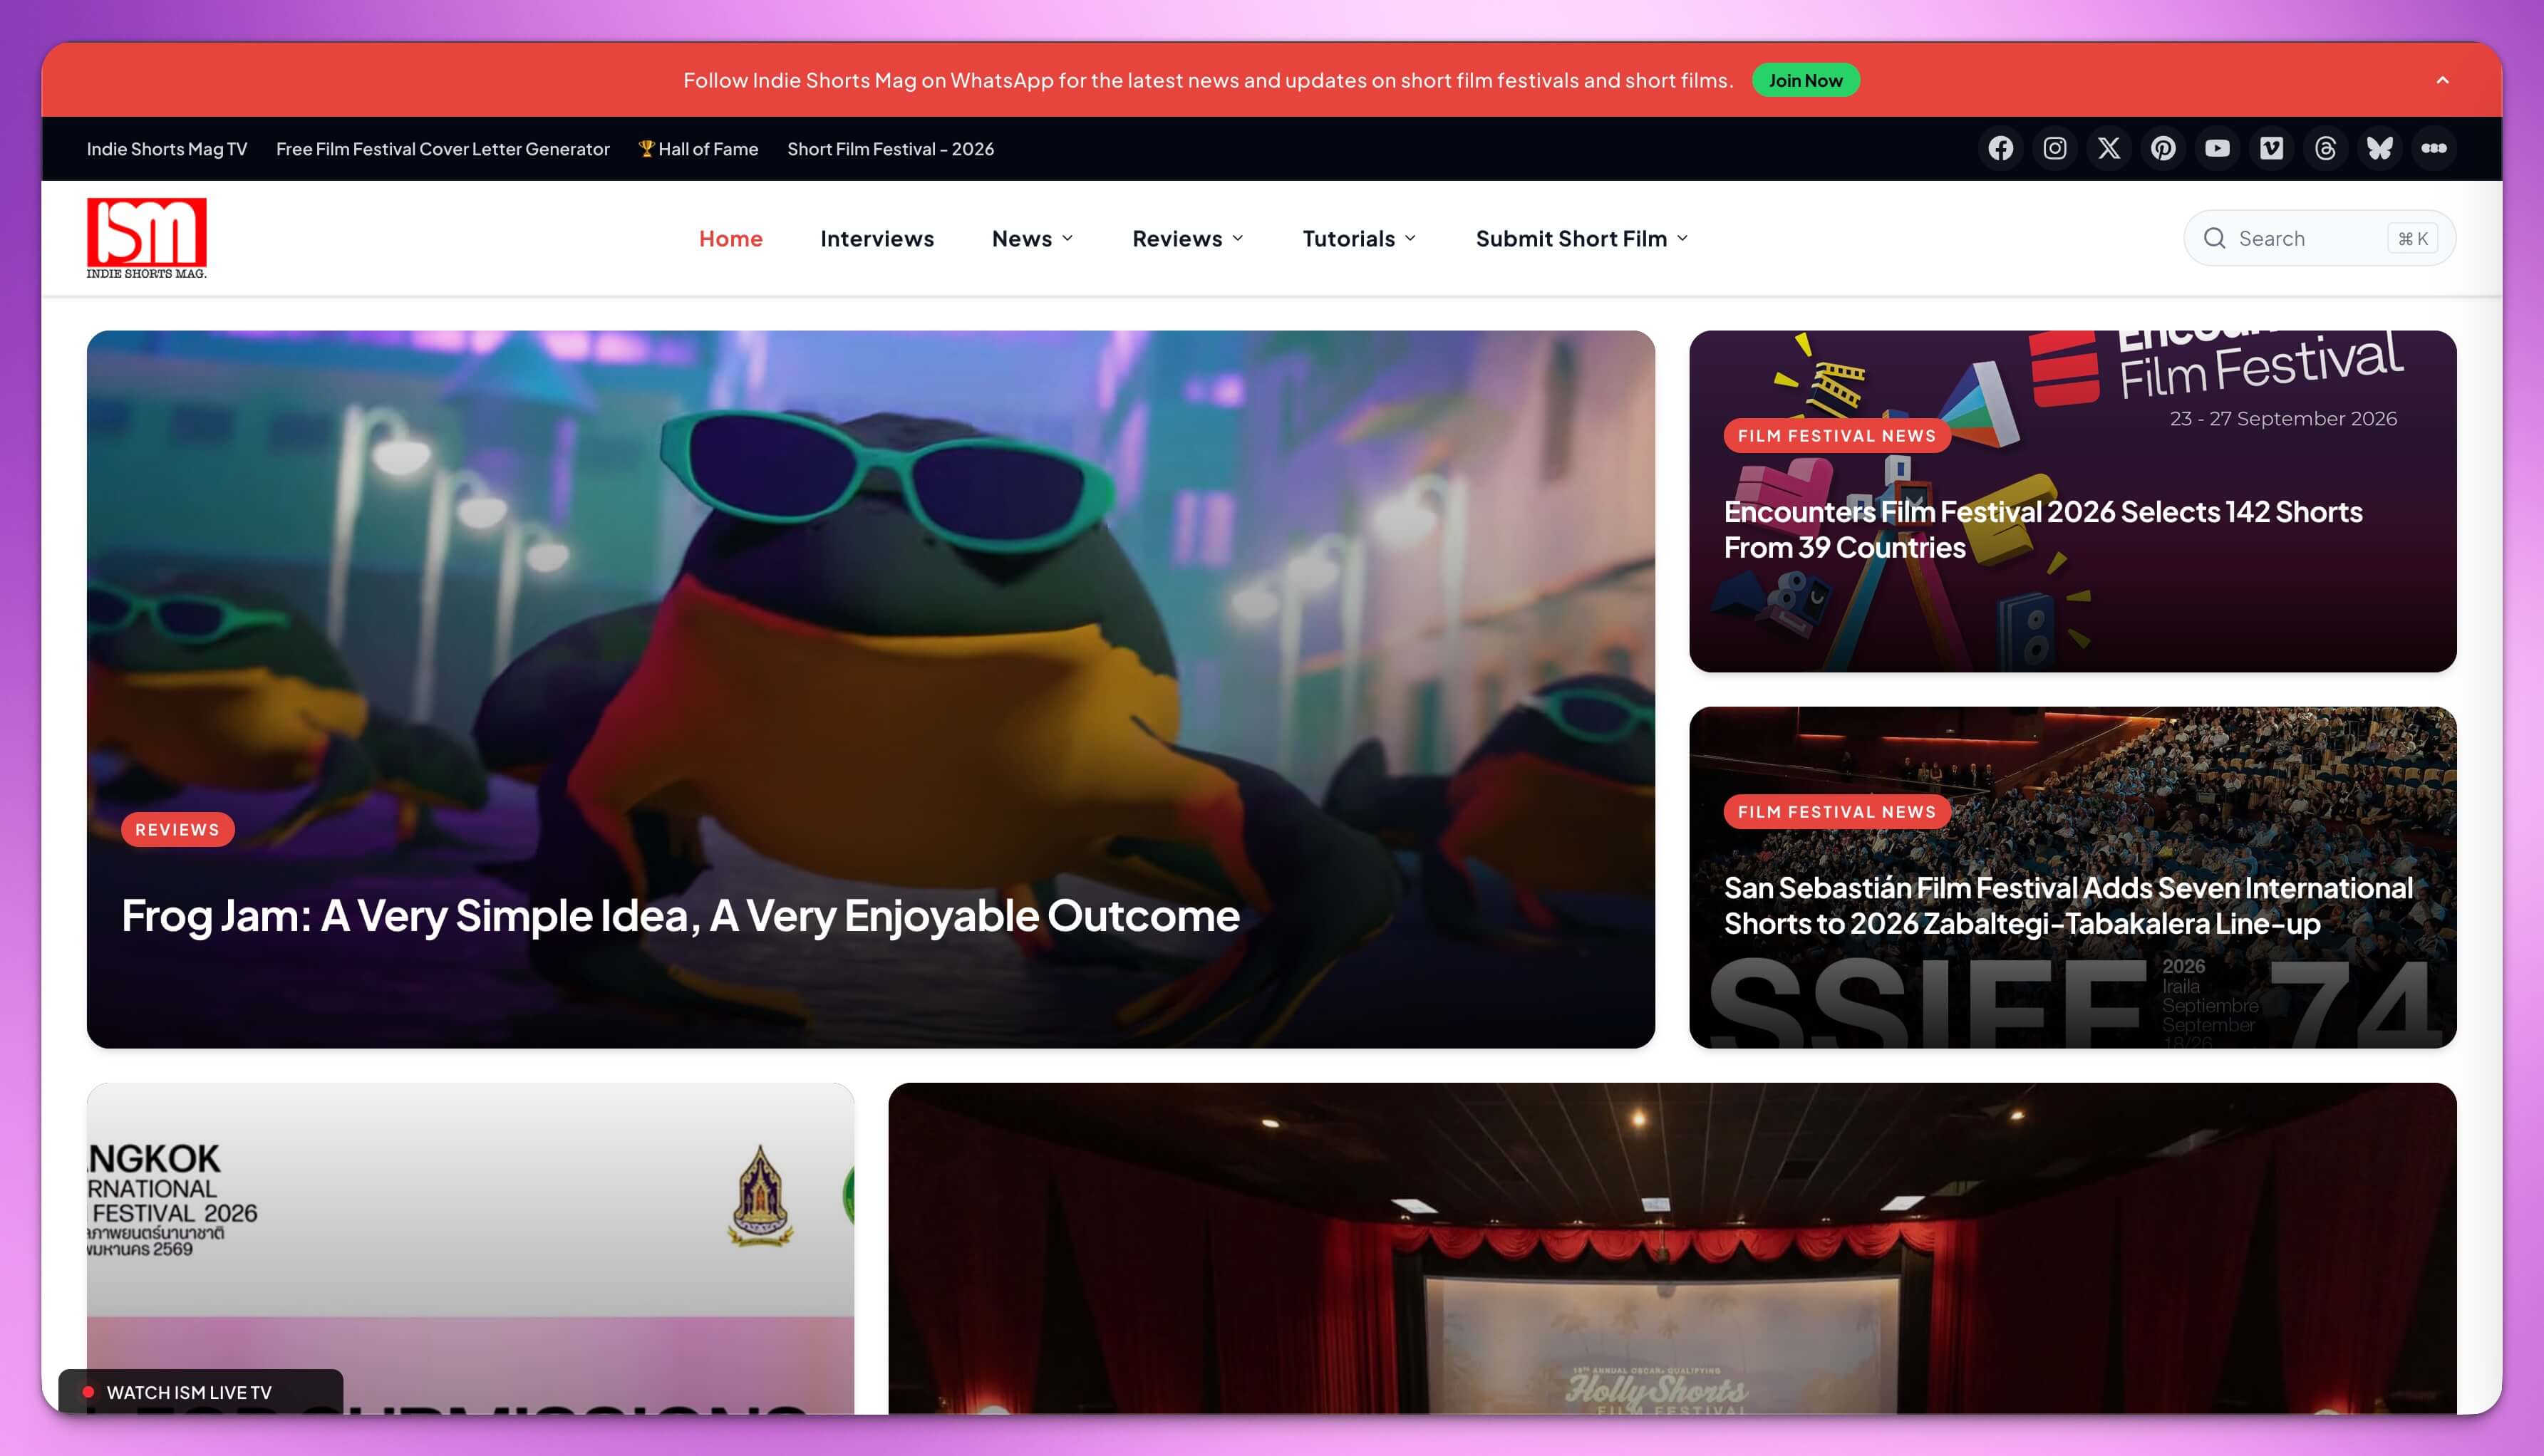Click the green Join Now button
Image resolution: width=2544 pixels, height=1456 pixels.
[1805, 80]
